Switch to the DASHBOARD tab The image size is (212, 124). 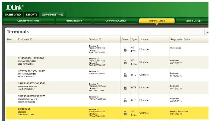[13, 15]
